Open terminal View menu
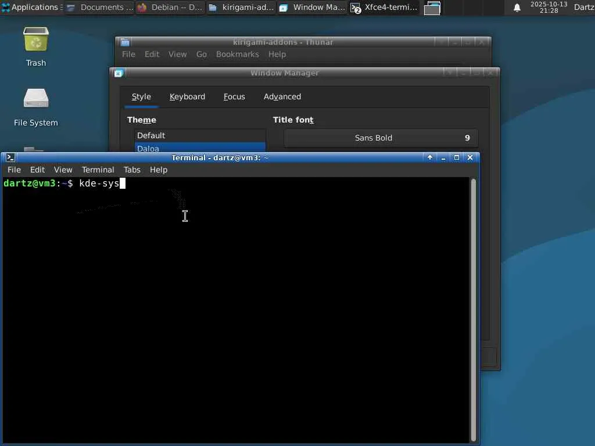 click(x=63, y=170)
